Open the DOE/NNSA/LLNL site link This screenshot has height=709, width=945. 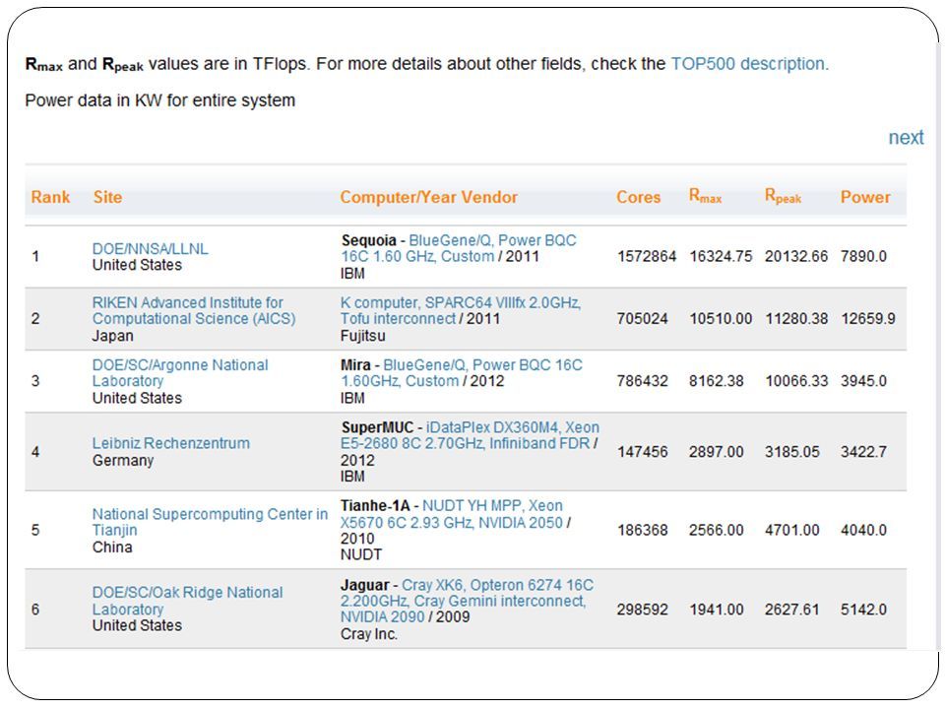150,248
